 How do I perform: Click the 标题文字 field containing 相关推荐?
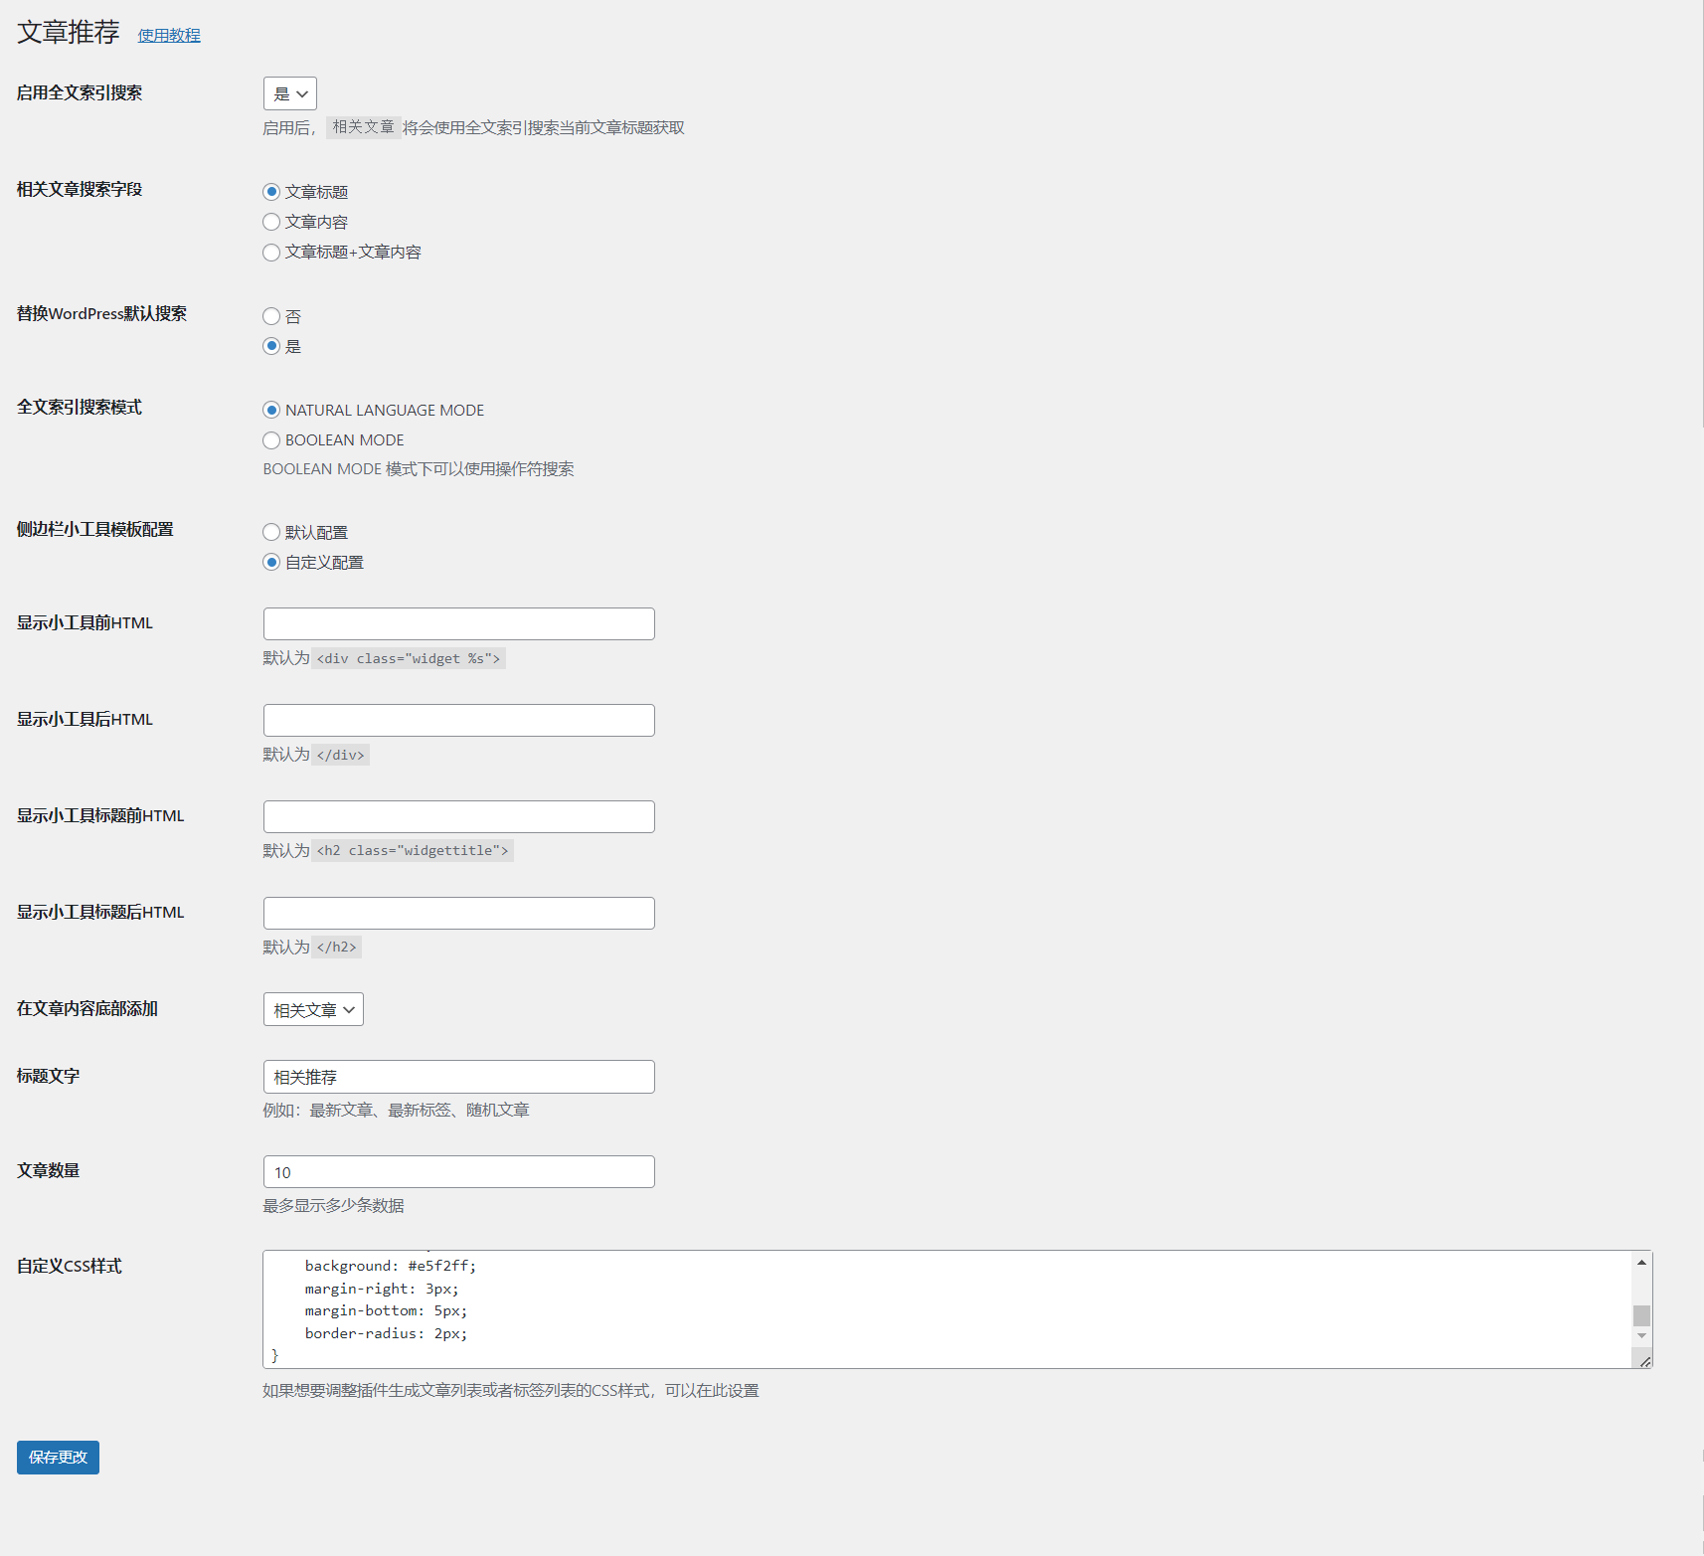pyautogui.click(x=459, y=1077)
